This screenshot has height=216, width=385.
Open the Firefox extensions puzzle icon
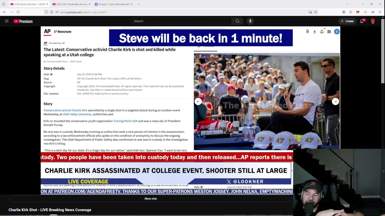click(351, 12)
